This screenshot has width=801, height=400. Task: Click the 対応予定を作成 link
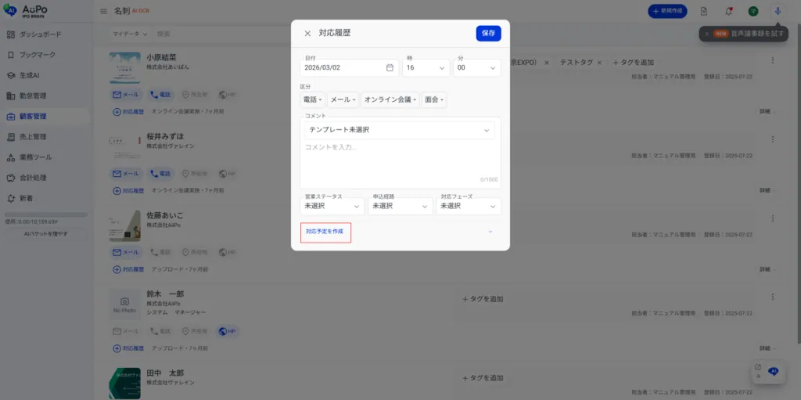[325, 232]
